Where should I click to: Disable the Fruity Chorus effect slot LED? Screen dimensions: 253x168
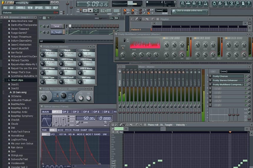coord(246,76)
